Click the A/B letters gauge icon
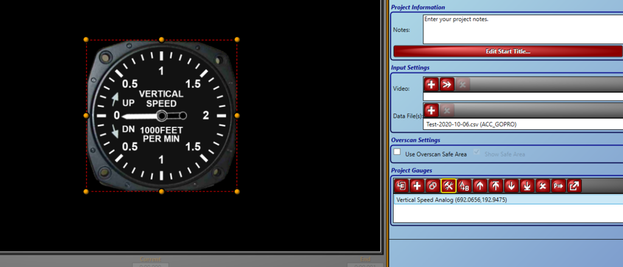 click(x=464, y=186)
